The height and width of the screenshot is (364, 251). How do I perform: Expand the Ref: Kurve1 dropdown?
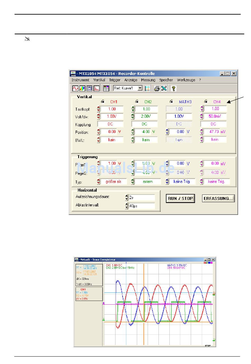pyautogui.click(x=140, y=88)
